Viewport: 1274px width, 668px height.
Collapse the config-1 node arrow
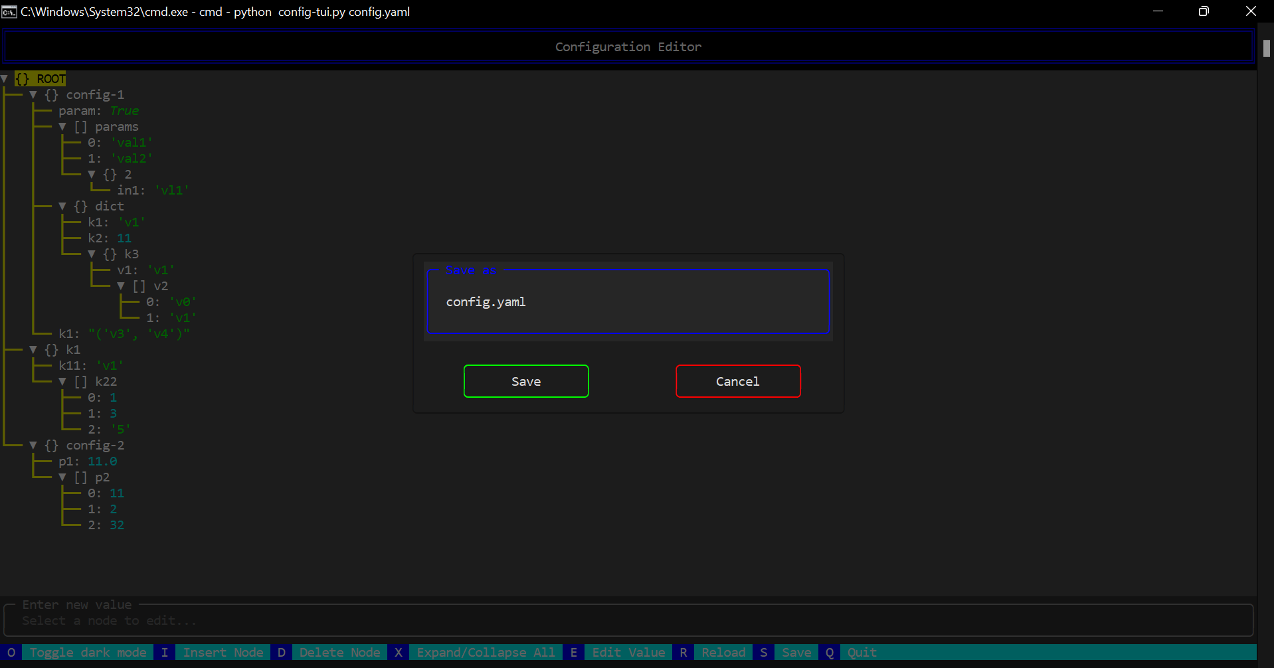pos(33,95)
